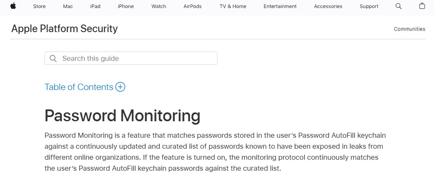Screen dimensions: 434x180
Task: Select TV & Home in the navigation
Action: click(x=233, y=6)
